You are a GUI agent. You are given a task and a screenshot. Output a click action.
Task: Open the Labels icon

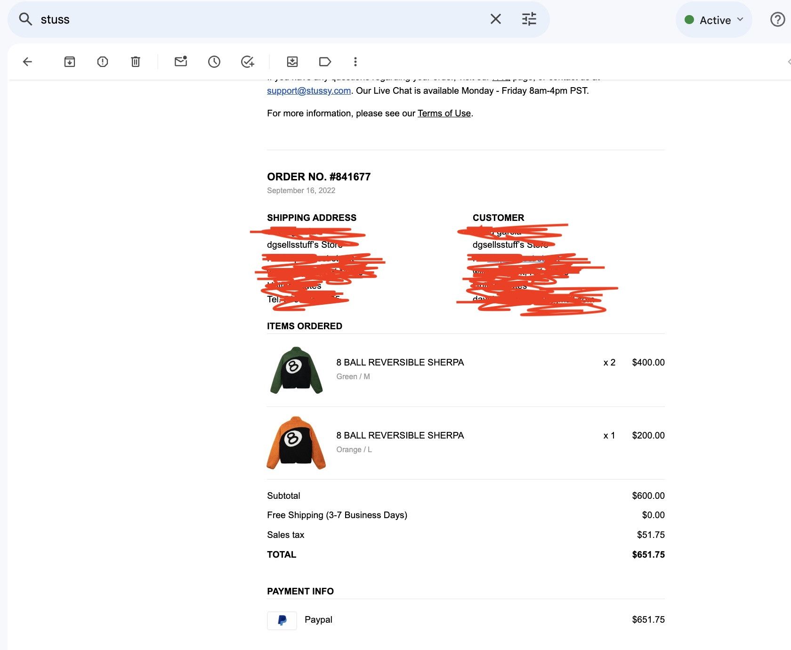325,62
